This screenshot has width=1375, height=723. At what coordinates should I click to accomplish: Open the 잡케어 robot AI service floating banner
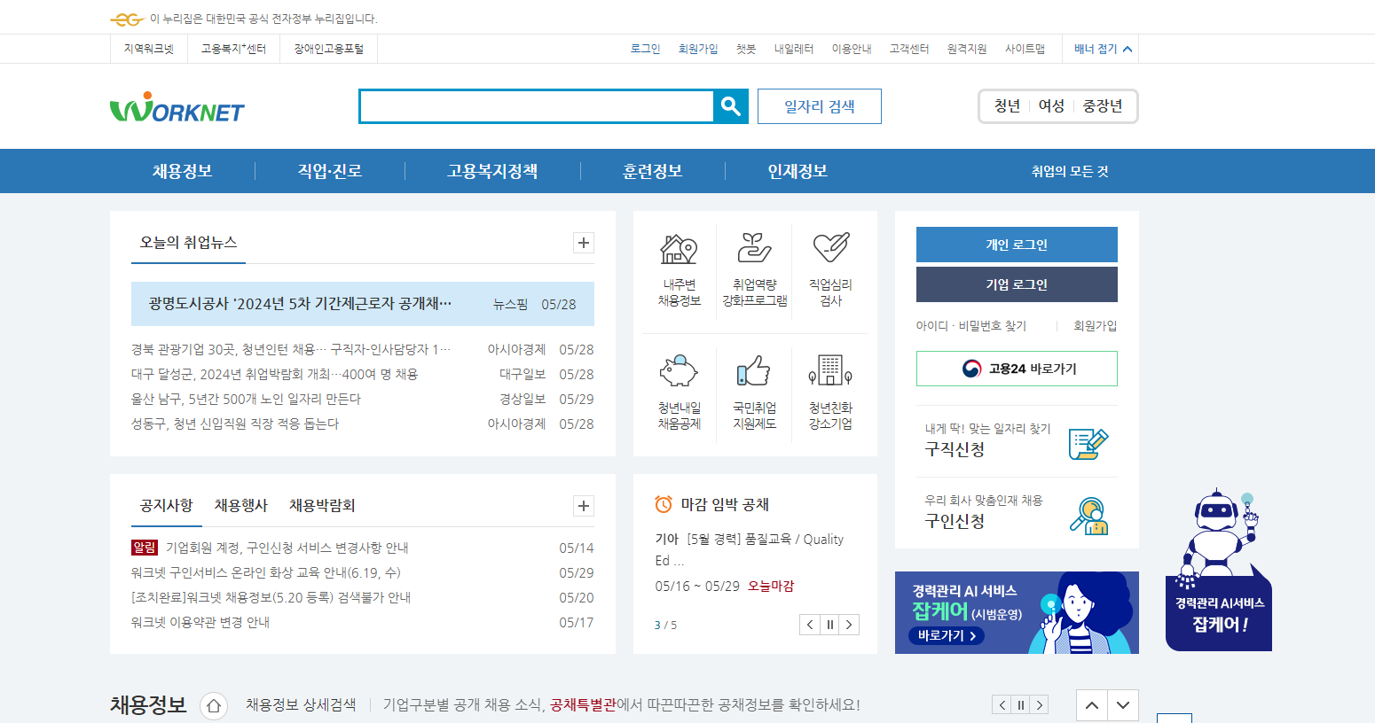1219,570
